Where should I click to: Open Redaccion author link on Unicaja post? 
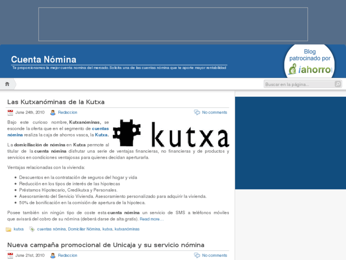(x=68, y=255)
